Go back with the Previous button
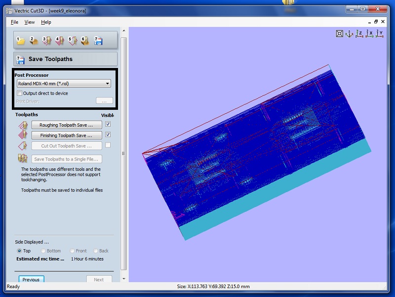This screenshot has width=395, height=297. coord(31,279)
